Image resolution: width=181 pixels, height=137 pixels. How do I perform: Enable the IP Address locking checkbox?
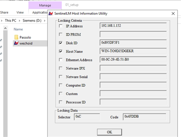(x=61, y=26)
